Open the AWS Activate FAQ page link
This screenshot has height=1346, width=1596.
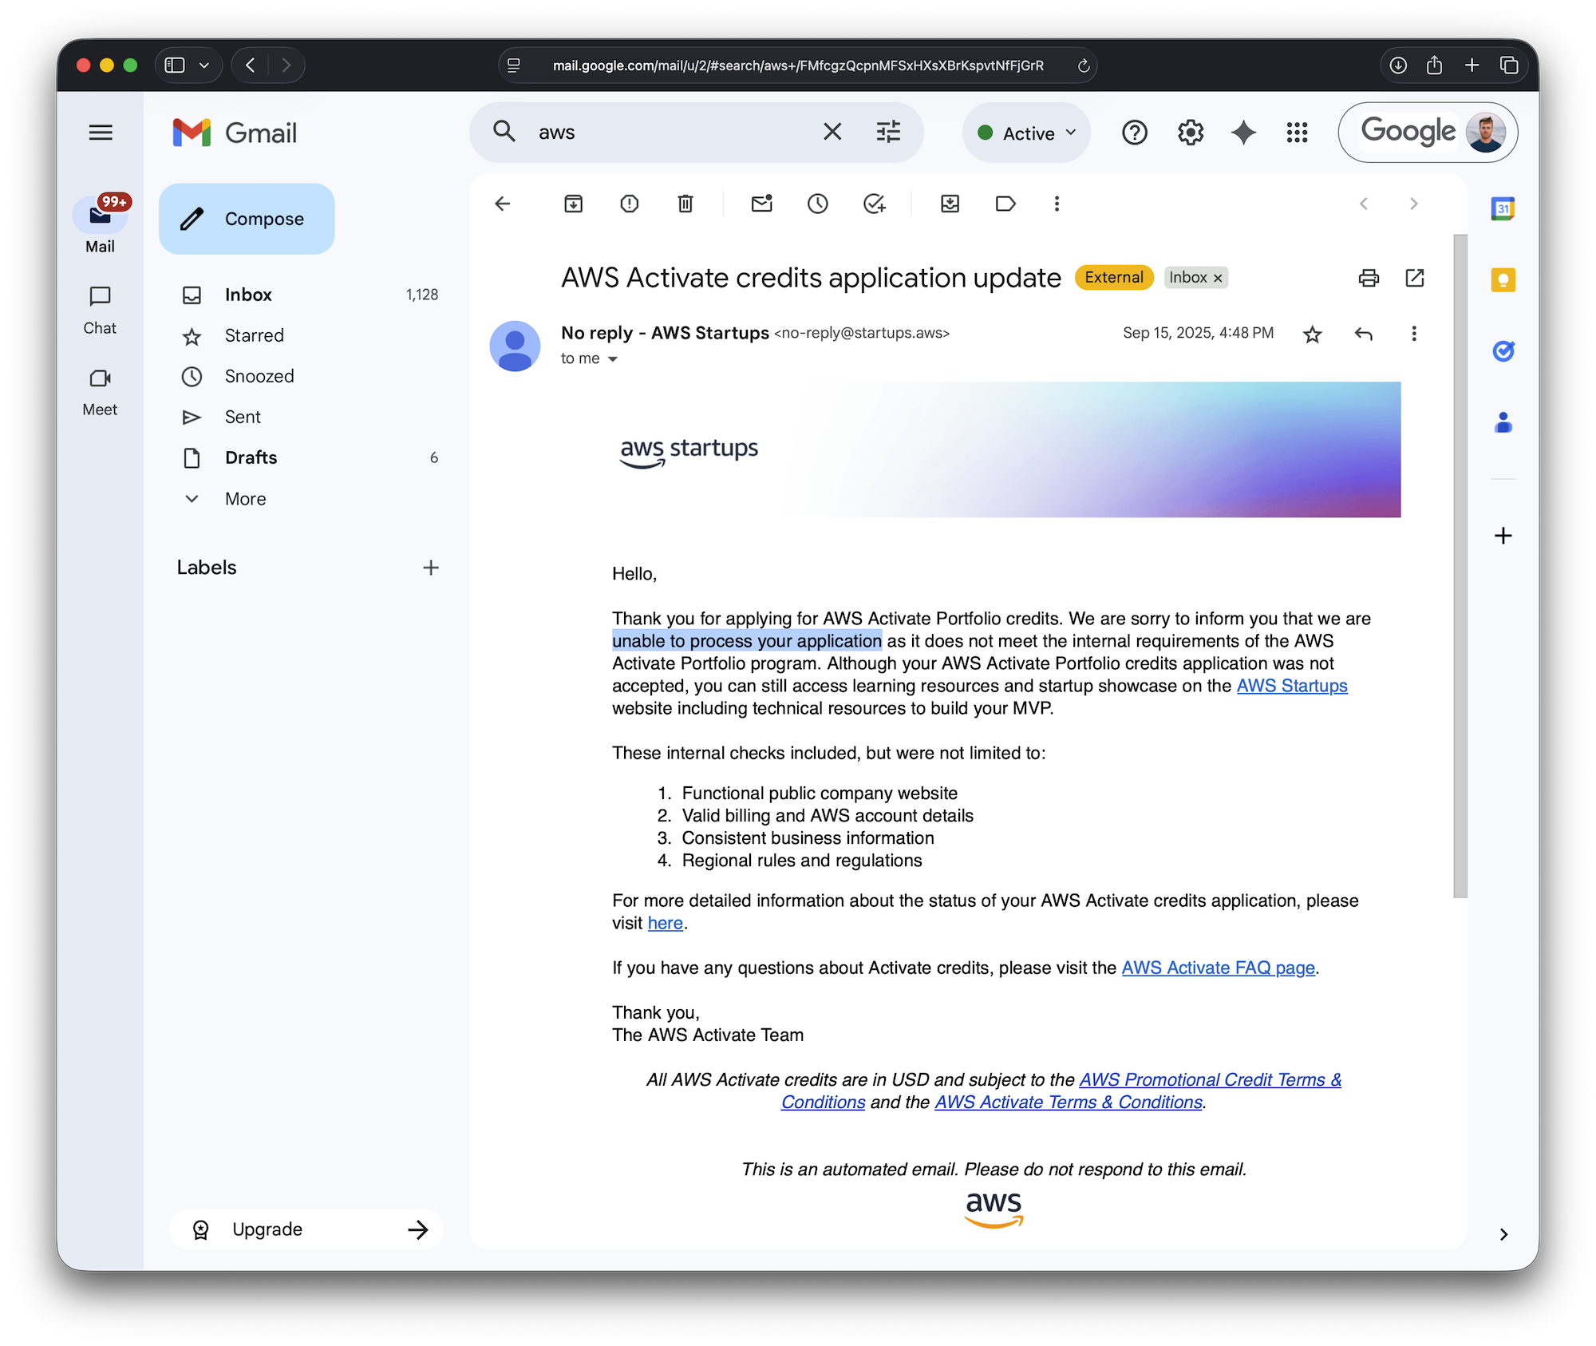pyautogui.click(x=1218, y=968)
